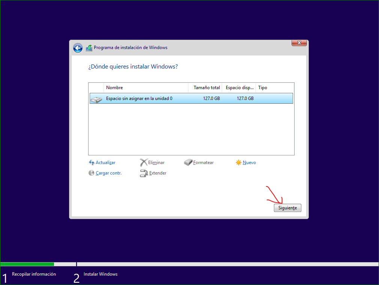Click the Extender partition icon
Viewport: 379px width, 285px height.
click(144, 173)
